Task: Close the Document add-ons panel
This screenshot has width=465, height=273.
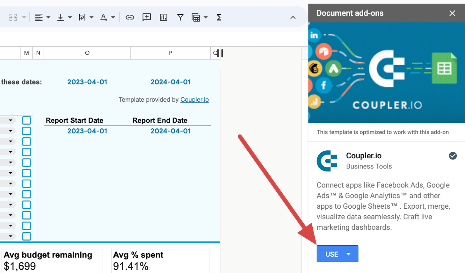Action: click(452, 13)
